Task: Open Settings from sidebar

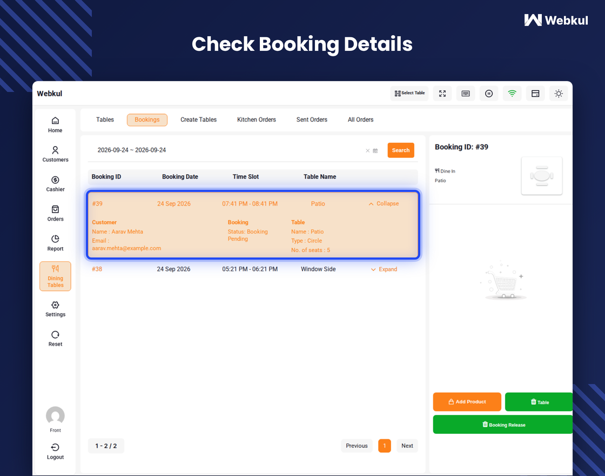Action: (55, 309)
